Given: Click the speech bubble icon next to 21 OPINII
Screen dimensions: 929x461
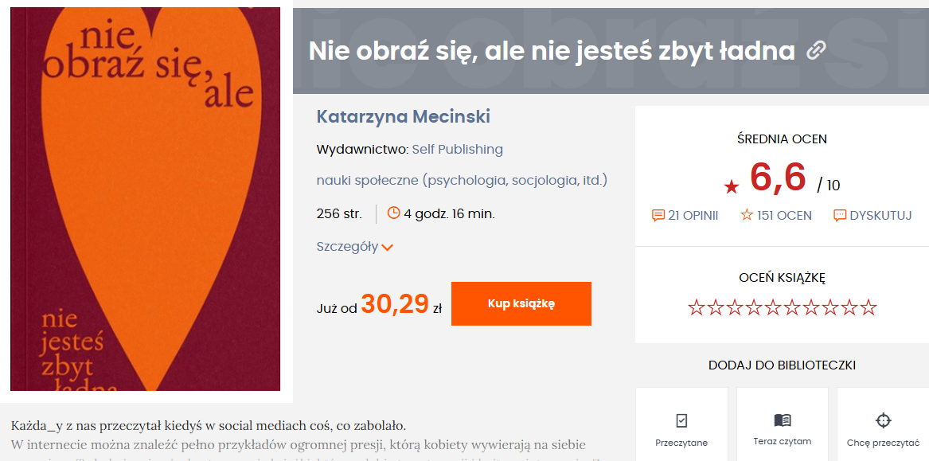Looking at the screenshot, I should pos(658,215).
